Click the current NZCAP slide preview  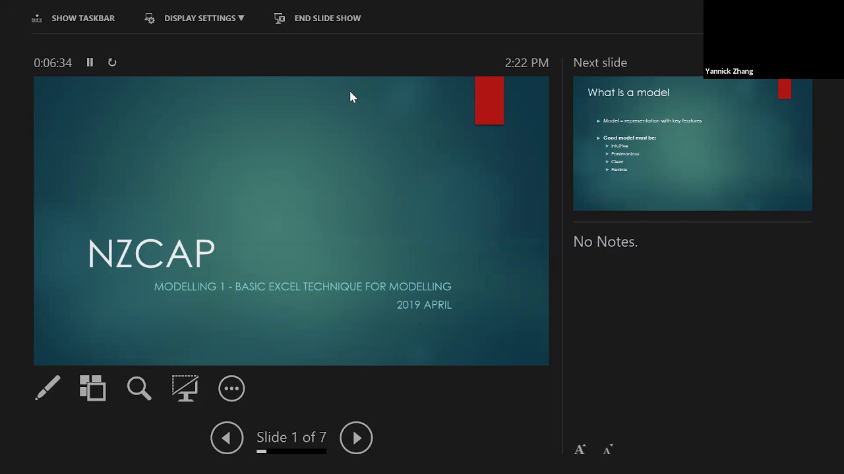click(291, 221)
